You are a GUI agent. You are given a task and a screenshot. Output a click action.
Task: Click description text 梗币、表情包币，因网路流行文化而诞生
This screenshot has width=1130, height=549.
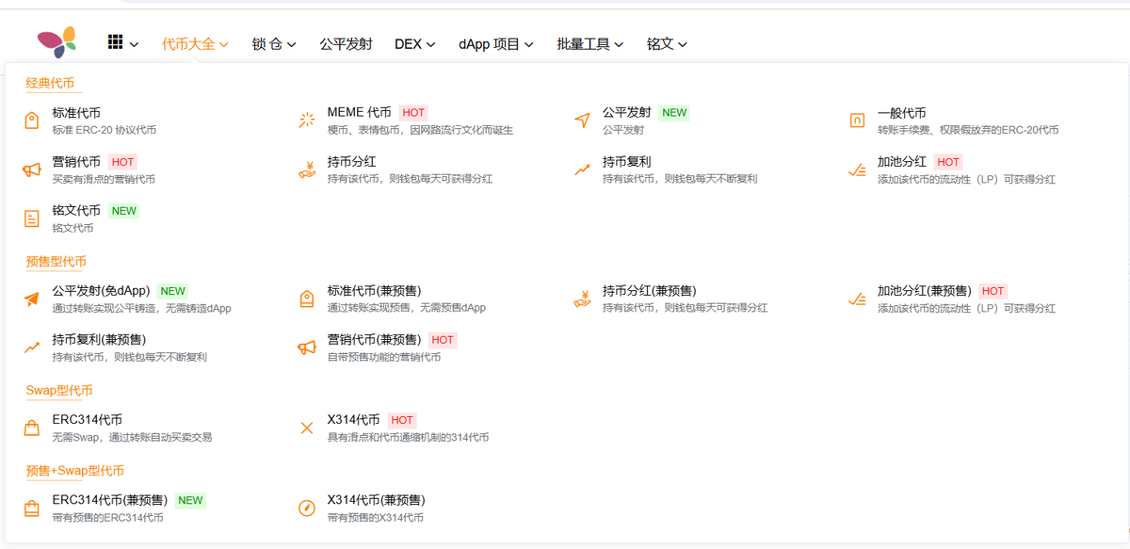click(420, 130)
